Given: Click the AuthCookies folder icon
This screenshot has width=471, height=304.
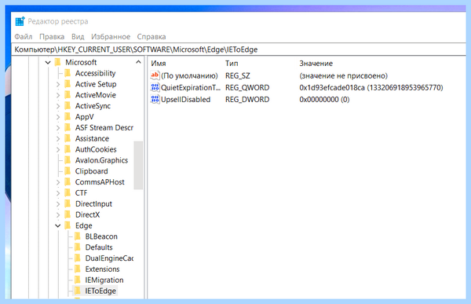Looking at the screenshot, I should coord(68,149).
